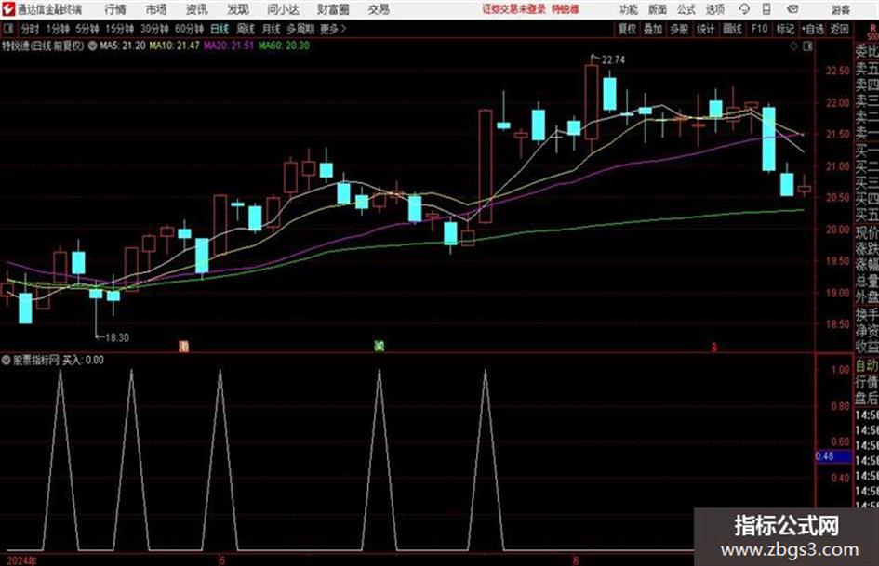
Task: Click the 画线 drawing toolbar button
Action: tap(732, 29)
